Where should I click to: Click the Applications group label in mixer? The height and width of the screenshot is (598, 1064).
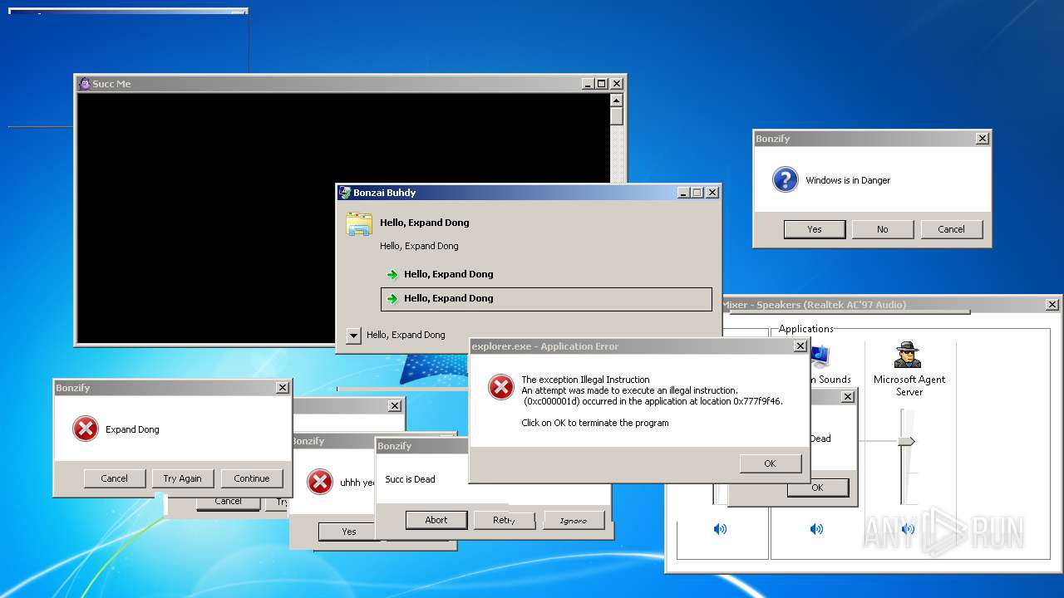pos(805,329)
